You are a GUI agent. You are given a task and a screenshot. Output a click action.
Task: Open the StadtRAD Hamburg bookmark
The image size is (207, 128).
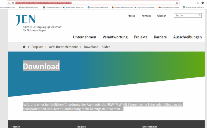(52, 7)
